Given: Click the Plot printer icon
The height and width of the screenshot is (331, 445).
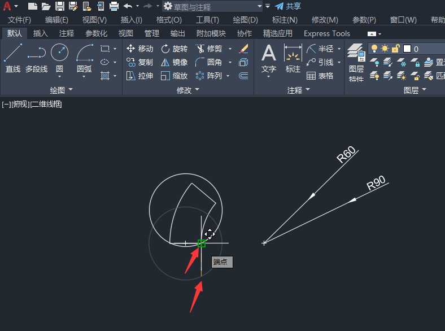Looking at the screenshot, I should coord(114,6).
